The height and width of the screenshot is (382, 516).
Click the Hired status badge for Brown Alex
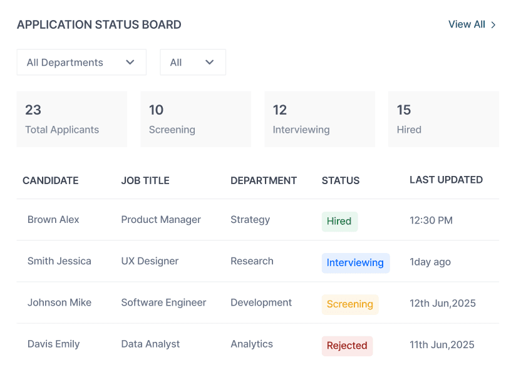(x=339, y=221)
